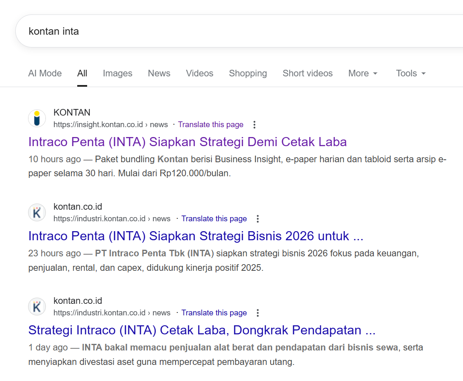Click the industri.kontan.co.id URL above Strategi Intraco result
The image size is (463, 381).
click(112, 313)
